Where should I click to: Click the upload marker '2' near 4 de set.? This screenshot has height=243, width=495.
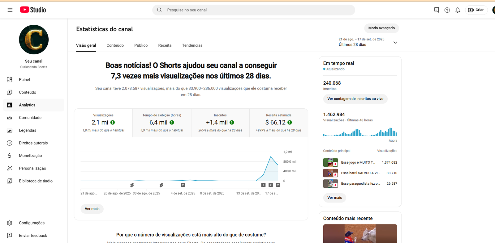point(183,185)
